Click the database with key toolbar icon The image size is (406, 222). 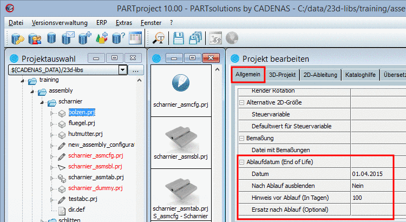coord(18,38)
